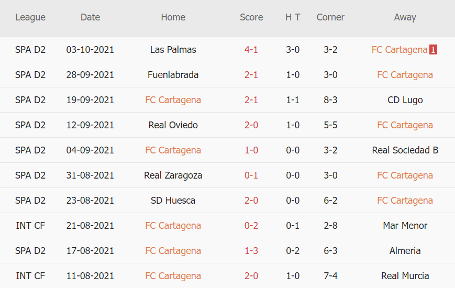Open Real Sociedad B team page
455x288 pixels.
click(x=405, y=150)
